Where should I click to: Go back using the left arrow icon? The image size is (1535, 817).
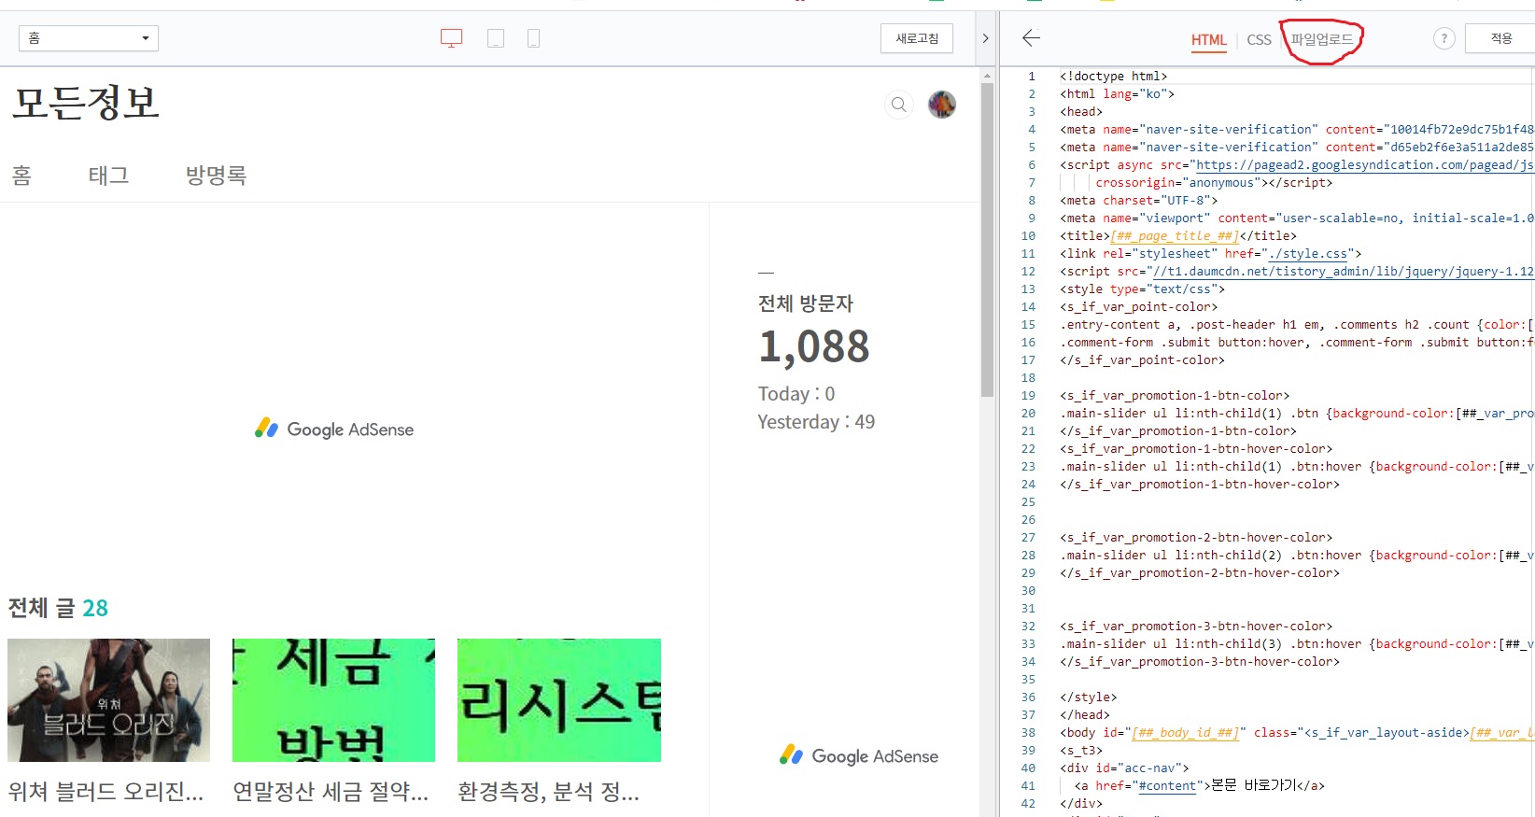[1031, 37]
